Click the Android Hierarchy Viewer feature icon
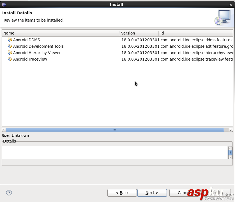 (x=10, y=53)
